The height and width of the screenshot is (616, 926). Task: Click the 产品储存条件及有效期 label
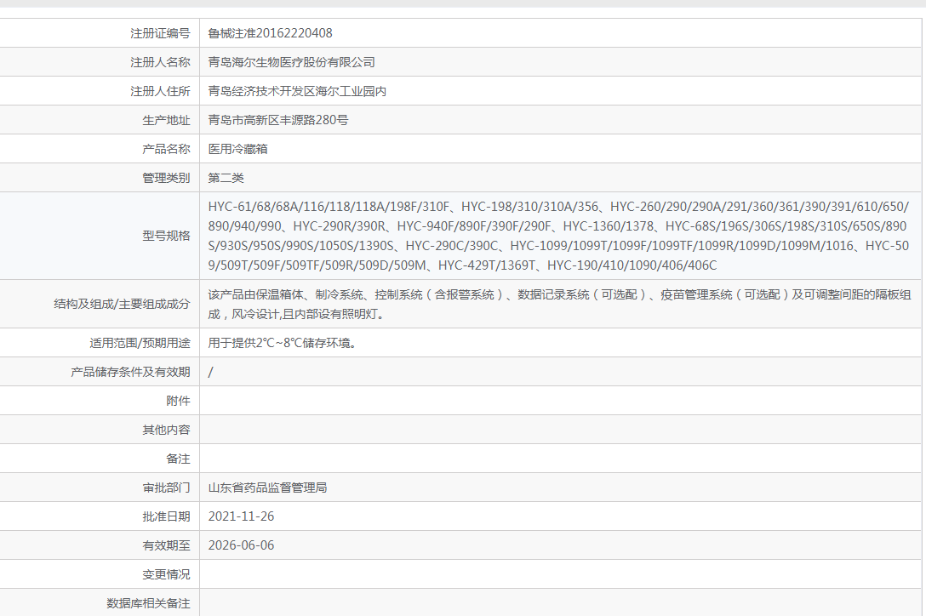pyautogui.click(x=130, y=372)
